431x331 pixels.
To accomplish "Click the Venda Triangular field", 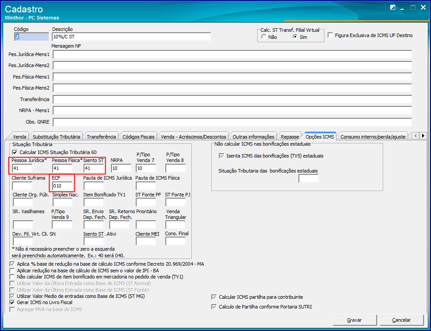I will [x=175, y=225].
